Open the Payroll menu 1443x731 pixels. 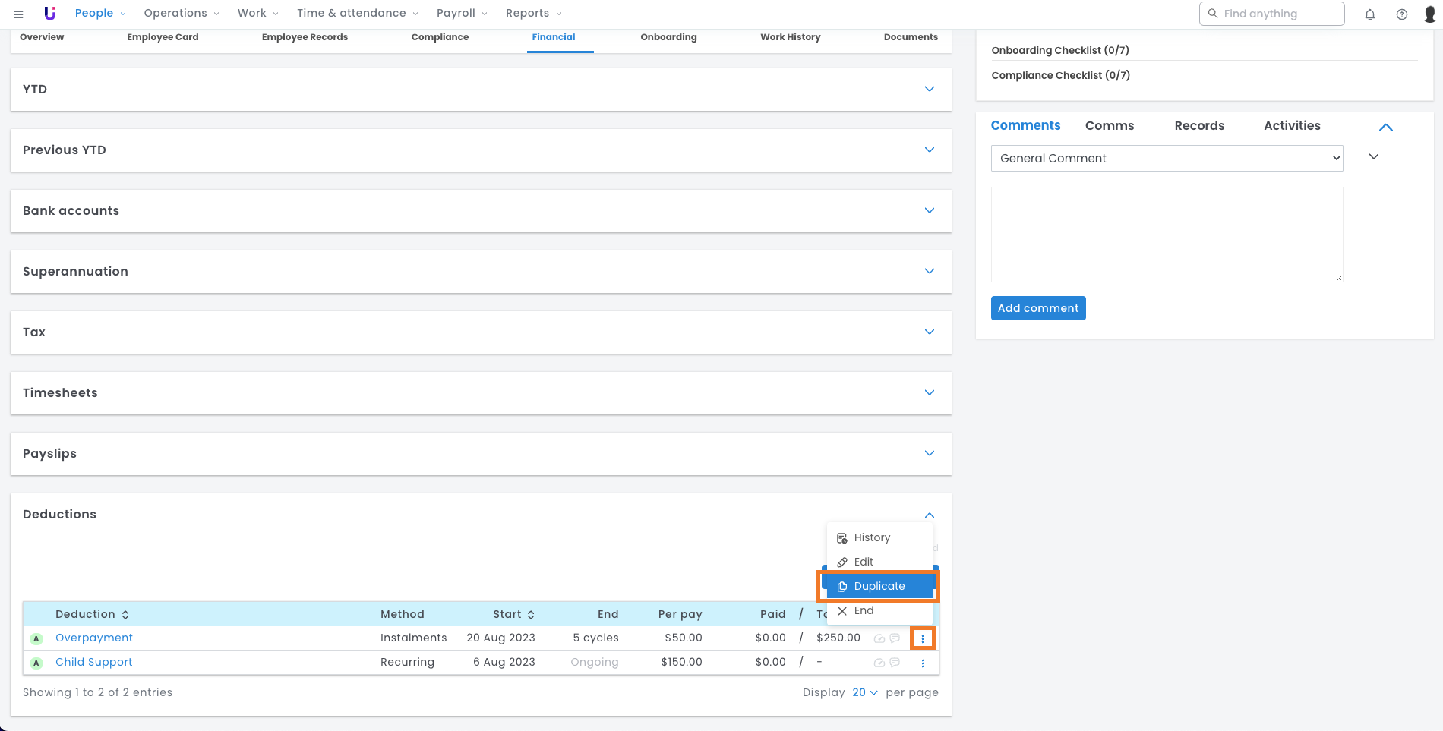point(462,14)
